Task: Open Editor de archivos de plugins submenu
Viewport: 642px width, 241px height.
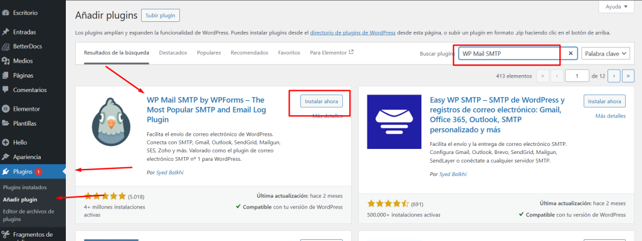Action: click(29, 215)
